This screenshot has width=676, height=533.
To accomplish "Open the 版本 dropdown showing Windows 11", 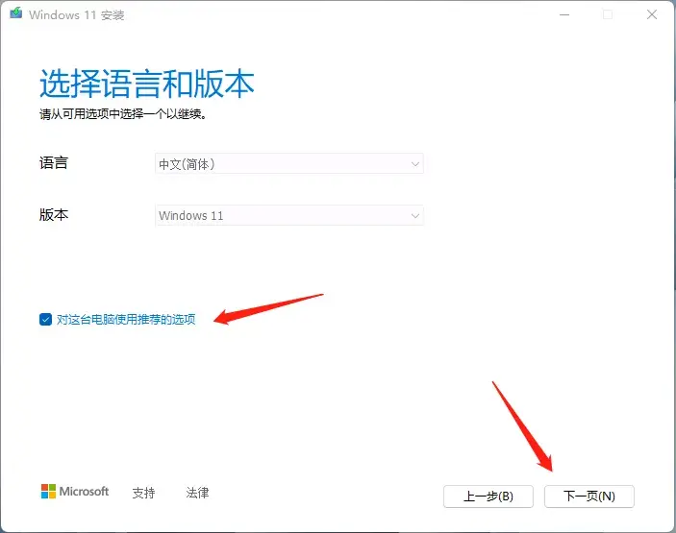I will point(288,215).
